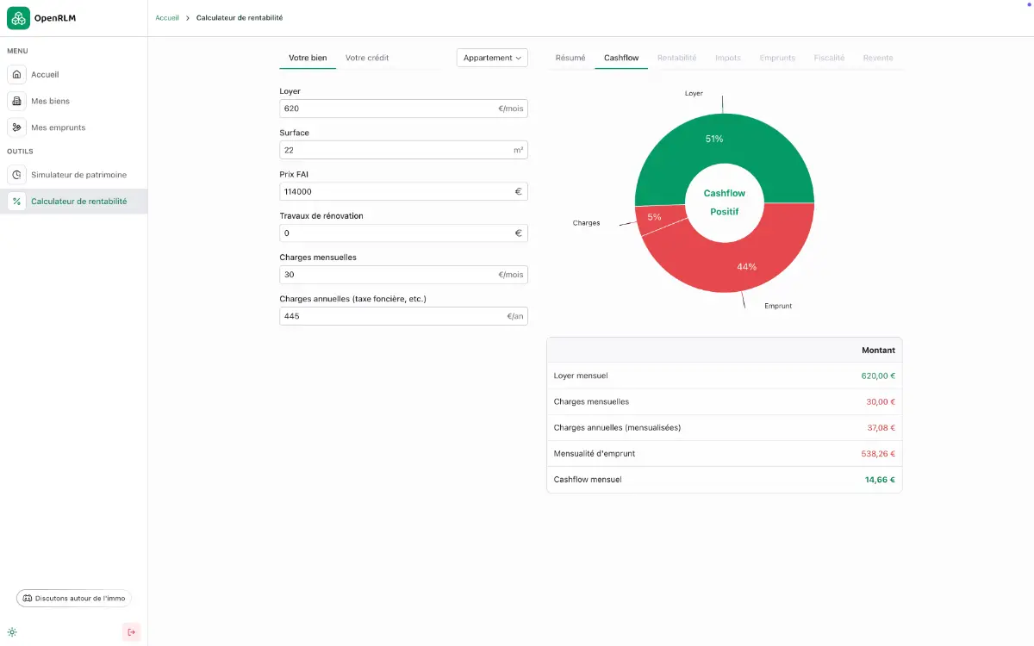Image resolution: width=1034 pixels, height=646 pixels.
Task: Click the red logout icon
Action: click(131, 632)
